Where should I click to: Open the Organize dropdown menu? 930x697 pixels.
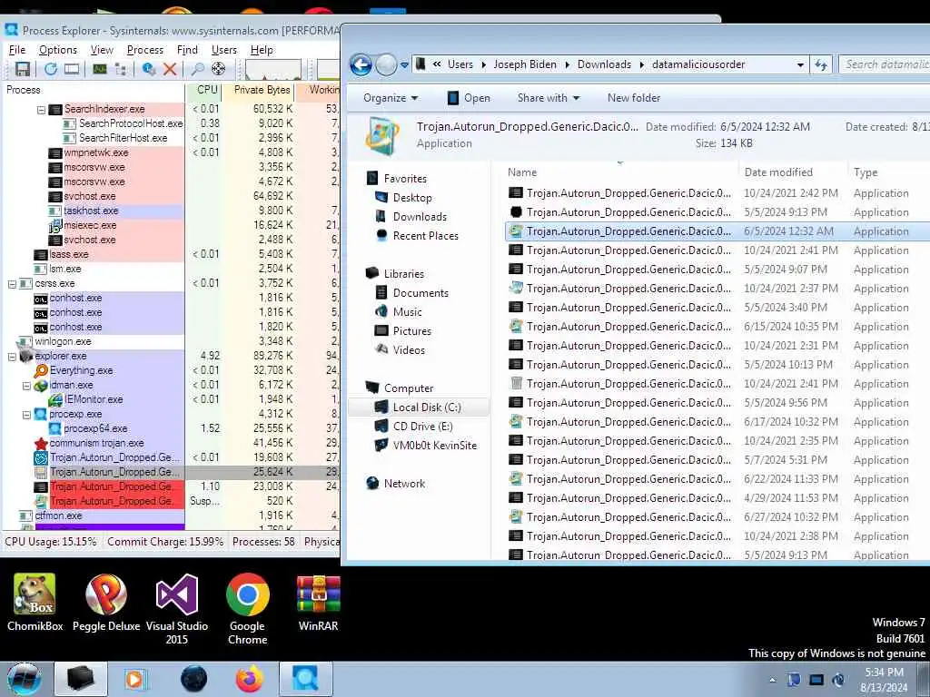(x=391, y=98)
